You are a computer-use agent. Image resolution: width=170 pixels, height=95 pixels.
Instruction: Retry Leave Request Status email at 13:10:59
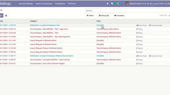pyautogui.click(x=139, y=48)
